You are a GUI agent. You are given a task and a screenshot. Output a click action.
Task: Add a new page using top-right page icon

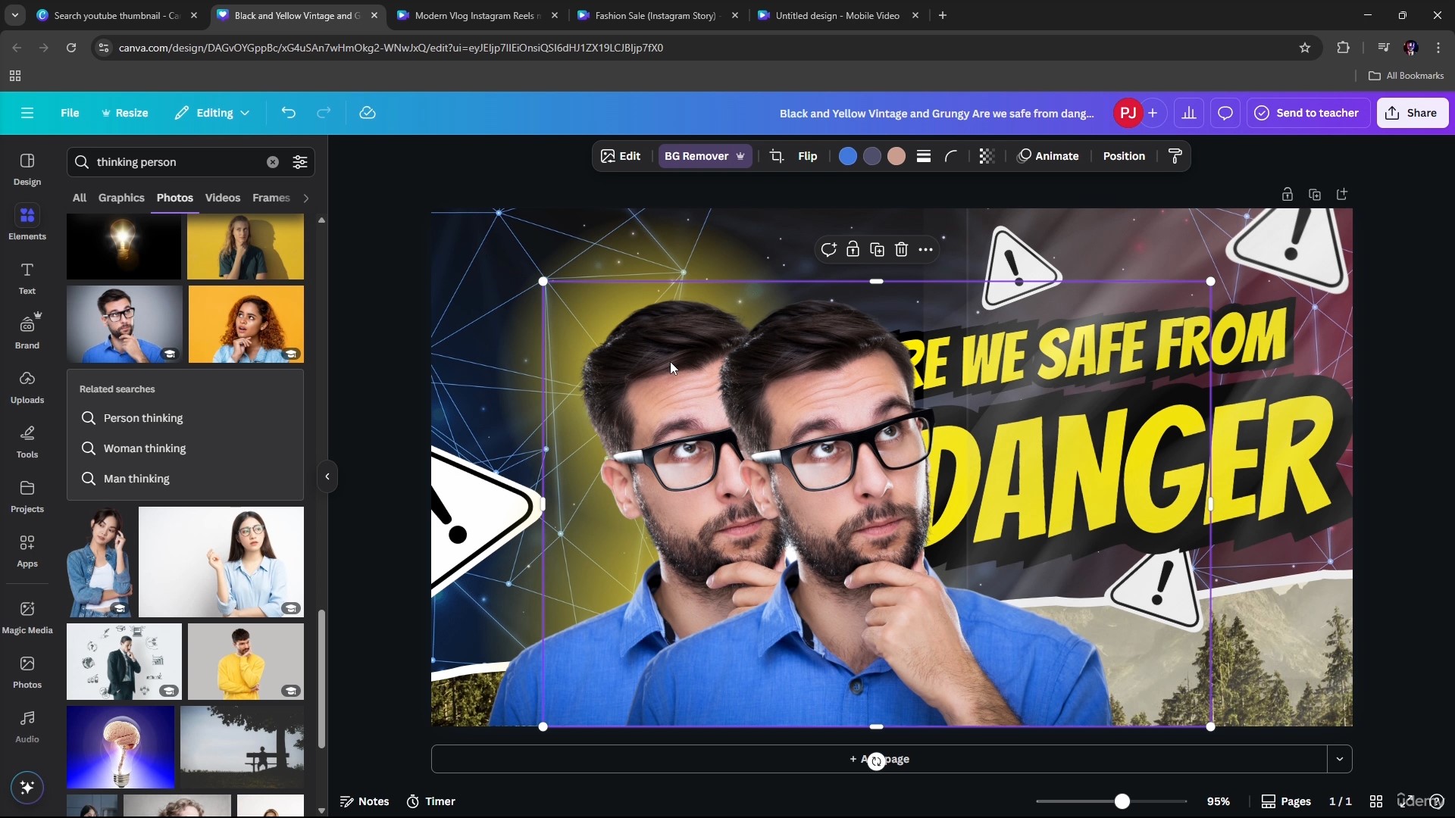coord(1342,195)
